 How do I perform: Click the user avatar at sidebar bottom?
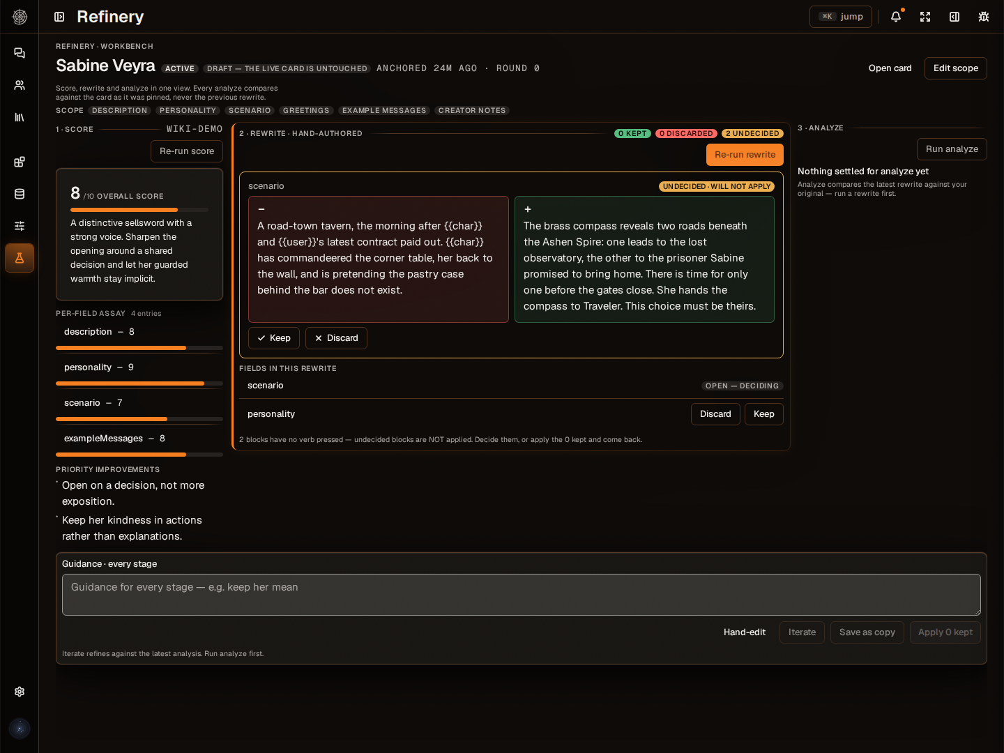pos(20,729)
